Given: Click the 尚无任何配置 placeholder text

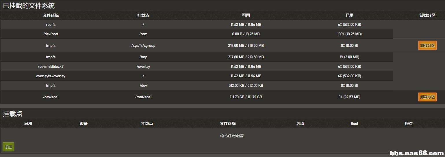Looking at the screenshot, I should click(231, 136).
